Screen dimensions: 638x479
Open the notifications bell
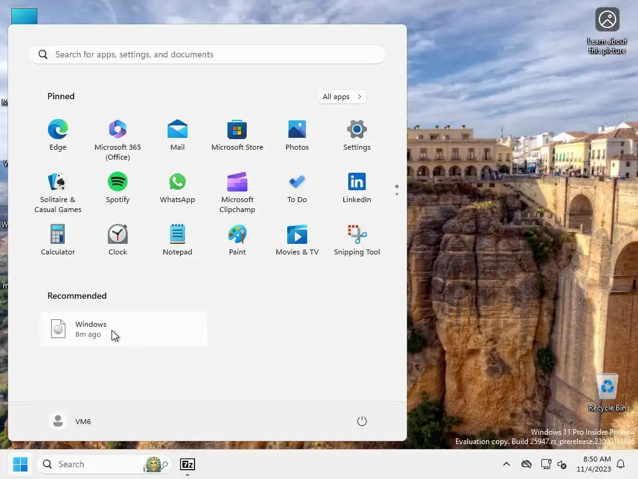pos(621,464)
